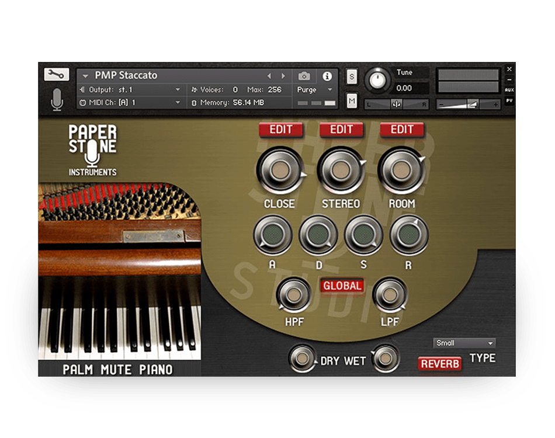The image size is (555, 438).
Task: Adjust the reverb DRY knob
Action: [x=302, y=359]
